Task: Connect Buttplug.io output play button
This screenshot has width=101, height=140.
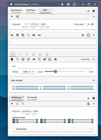Action: [x=12, y=104]
